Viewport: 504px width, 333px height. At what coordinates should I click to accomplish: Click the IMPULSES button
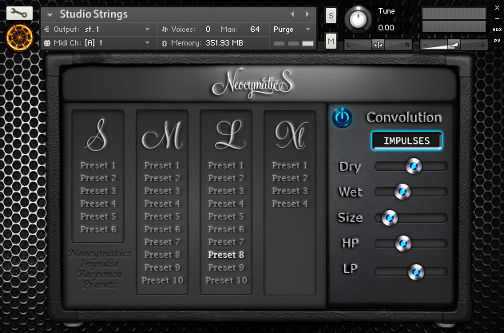click(x=407, y=141)
